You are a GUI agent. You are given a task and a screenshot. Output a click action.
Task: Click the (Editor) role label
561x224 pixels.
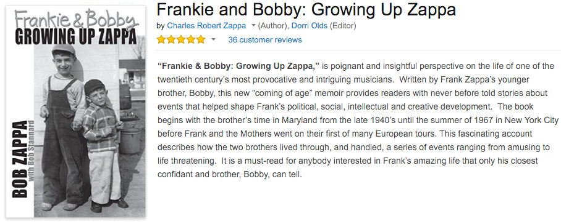343,26
